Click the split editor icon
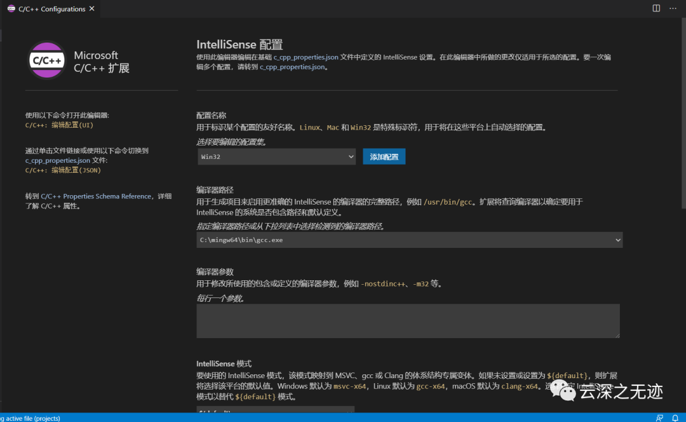686x422 pixels. [x=656, y=8]
